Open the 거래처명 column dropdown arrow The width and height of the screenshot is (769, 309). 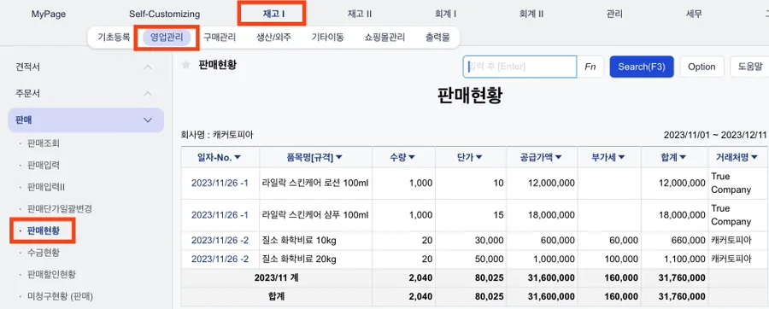(754, 157)
